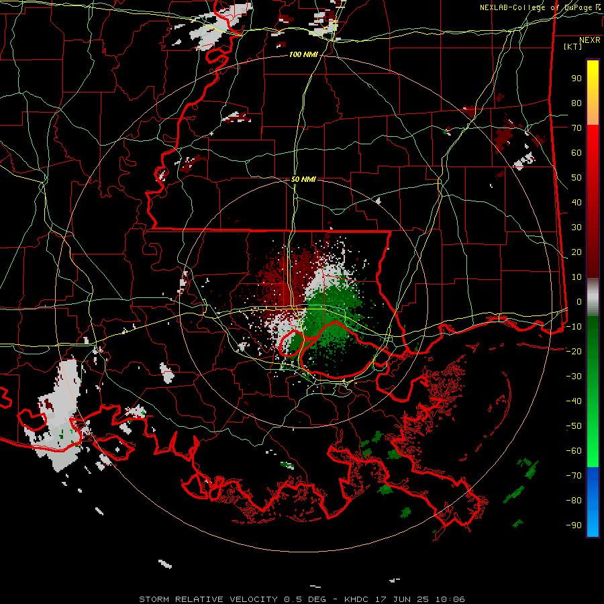Screen dimensions: 604x604
Task: Click the 40 value on the velocity scale
Action: coord(576,203)
